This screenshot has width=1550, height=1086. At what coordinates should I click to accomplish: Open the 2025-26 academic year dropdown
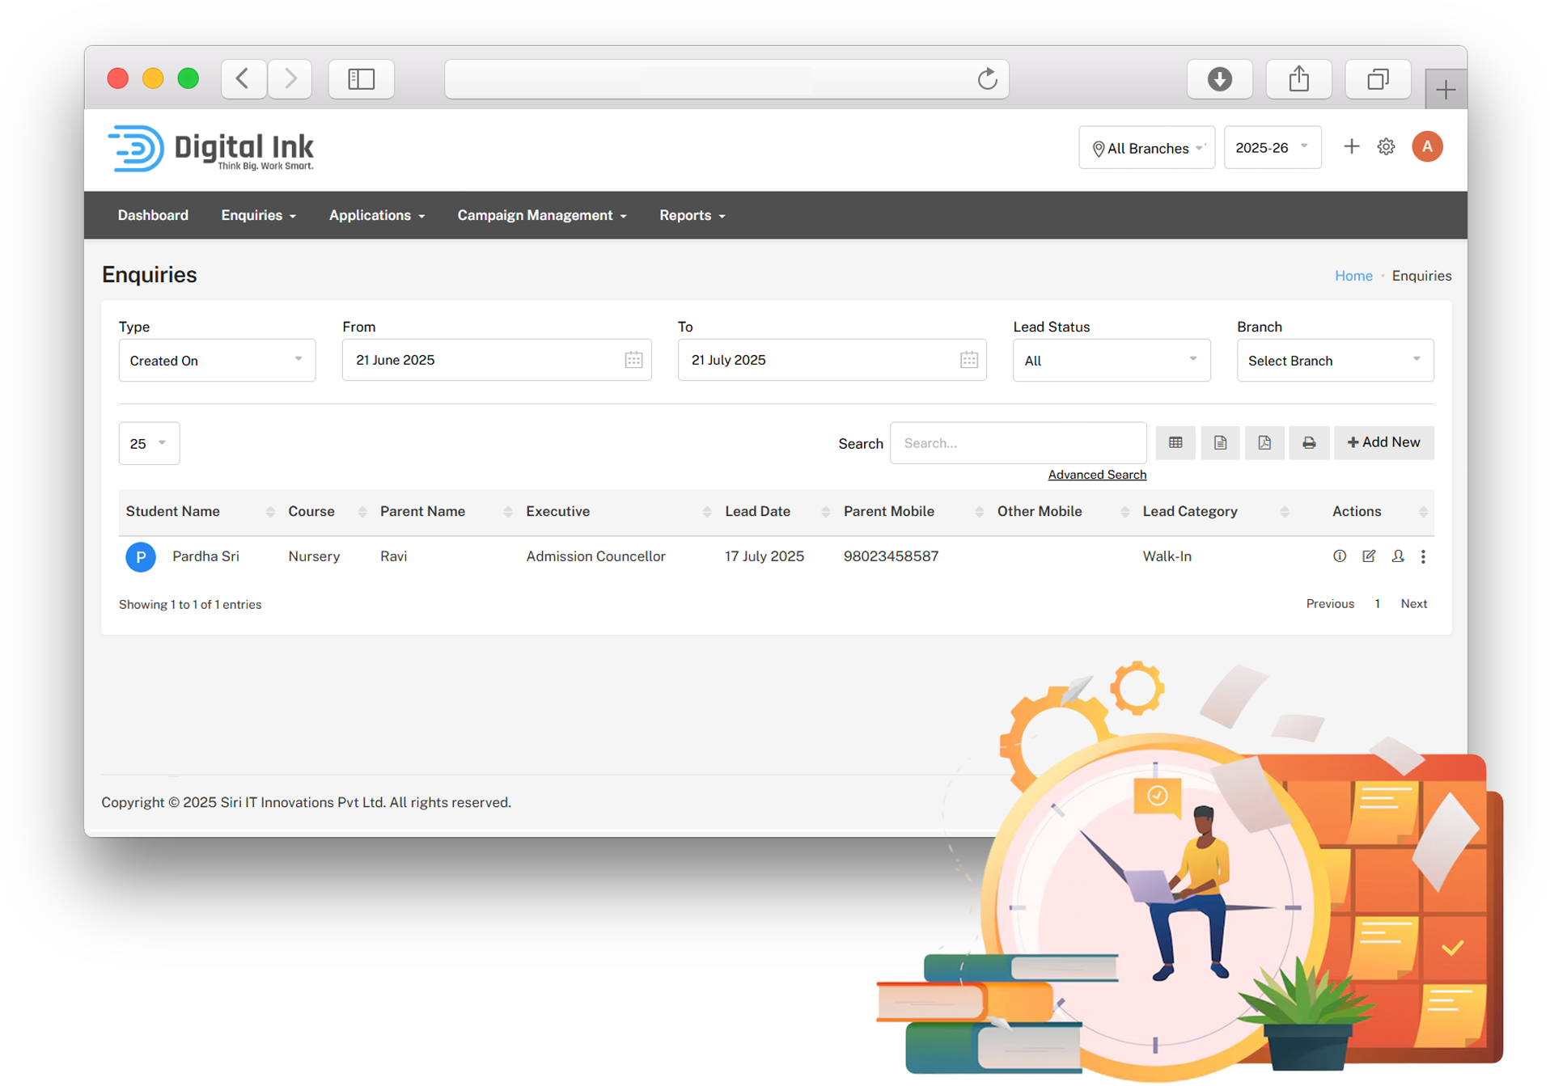[1272, 148]
